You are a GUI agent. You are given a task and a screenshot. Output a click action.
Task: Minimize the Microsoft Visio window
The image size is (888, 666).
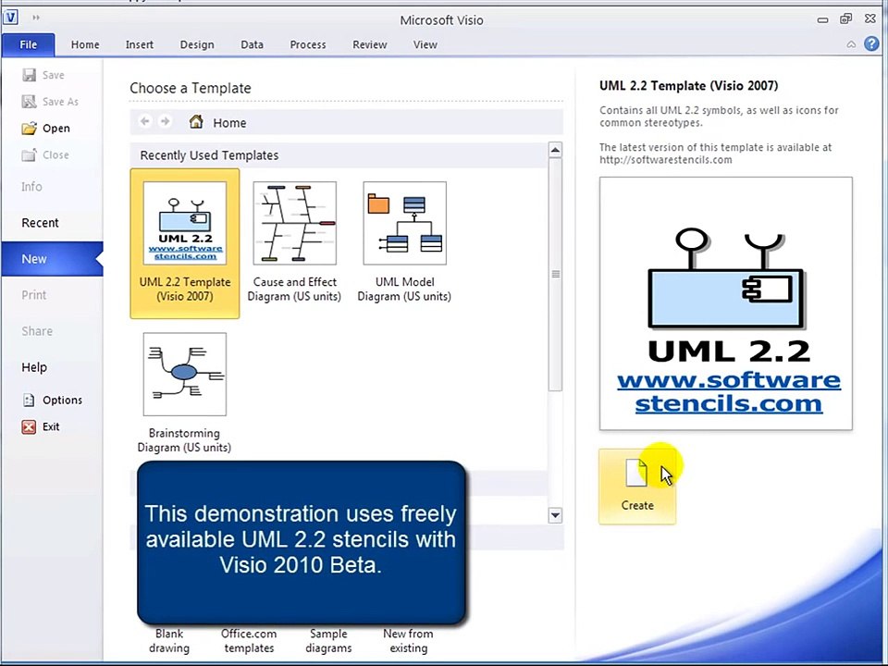pos(823,19)
